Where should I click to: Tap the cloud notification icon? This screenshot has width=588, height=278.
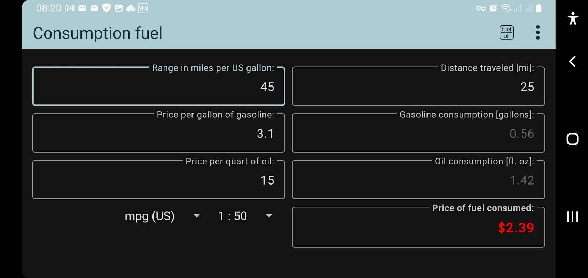pyautogui.click(x=131, y=8)
